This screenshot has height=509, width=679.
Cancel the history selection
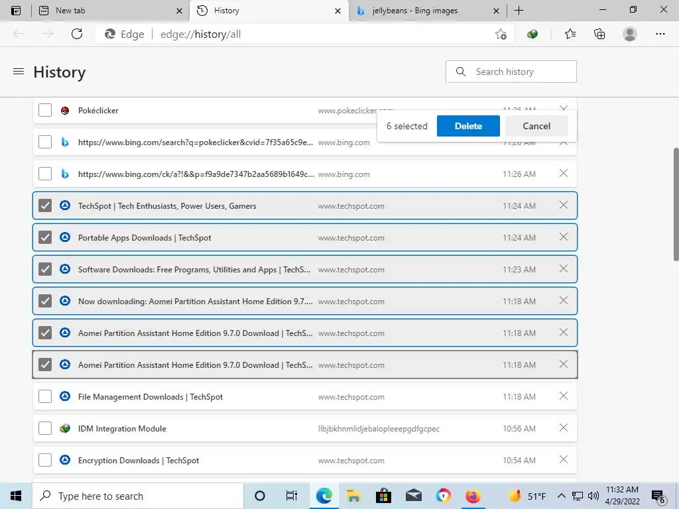click(536, 126)
